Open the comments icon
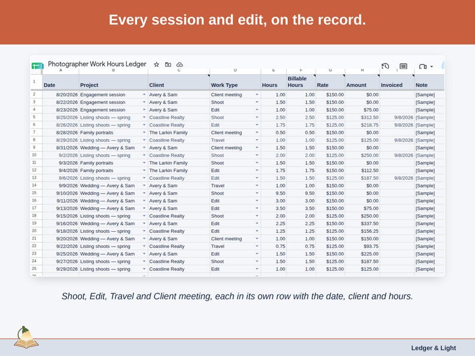Screen dimensions: 475x356 (403, 66)
